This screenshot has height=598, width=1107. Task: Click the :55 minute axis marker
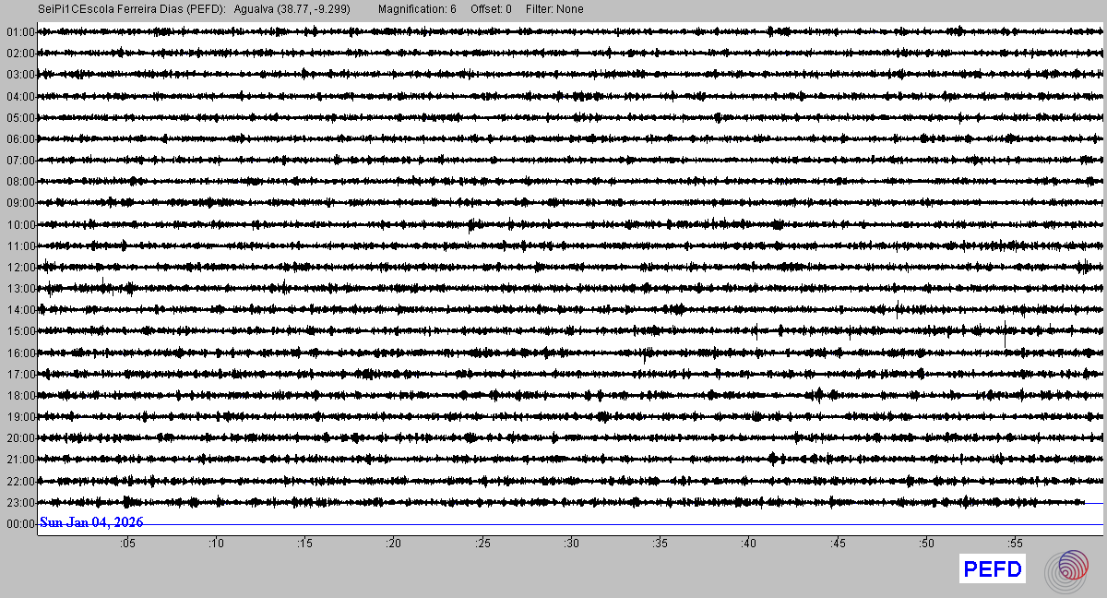1016,544
